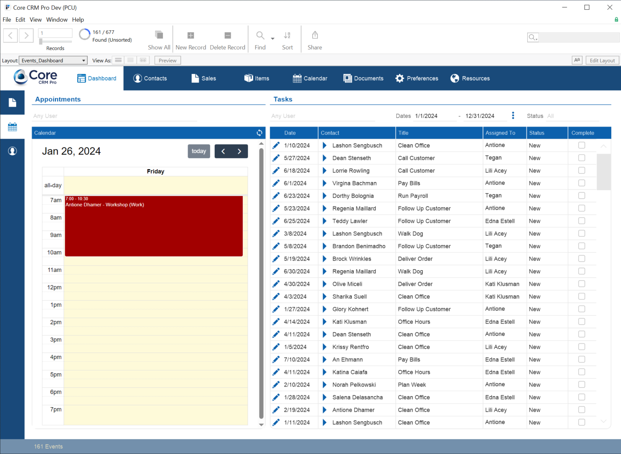621x454 pixels.
Task: Open Find mode with the magnifying glass icon
Action: pos(260,36)
